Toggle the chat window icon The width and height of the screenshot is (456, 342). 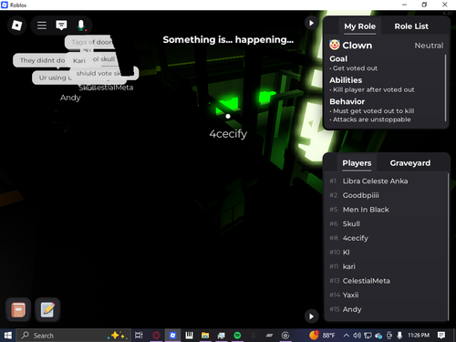(61, 26)
